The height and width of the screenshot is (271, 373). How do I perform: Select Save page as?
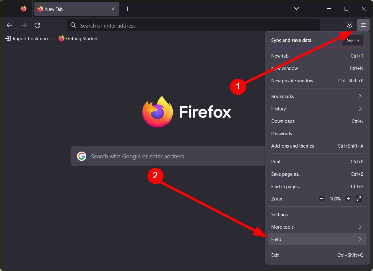pos(317,174)
